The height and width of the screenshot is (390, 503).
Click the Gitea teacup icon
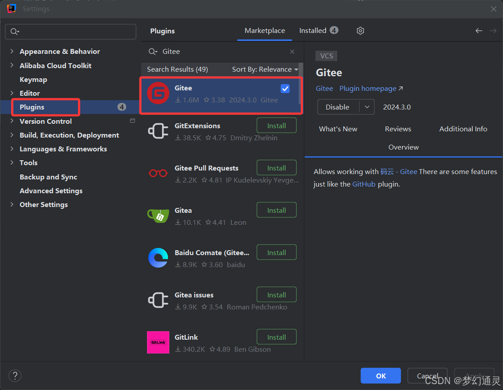pyautogui.click(x=158, y=215)
